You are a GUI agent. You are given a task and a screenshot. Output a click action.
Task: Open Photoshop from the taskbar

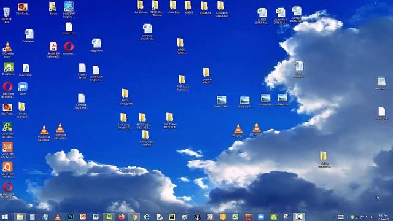click(71, 217)
